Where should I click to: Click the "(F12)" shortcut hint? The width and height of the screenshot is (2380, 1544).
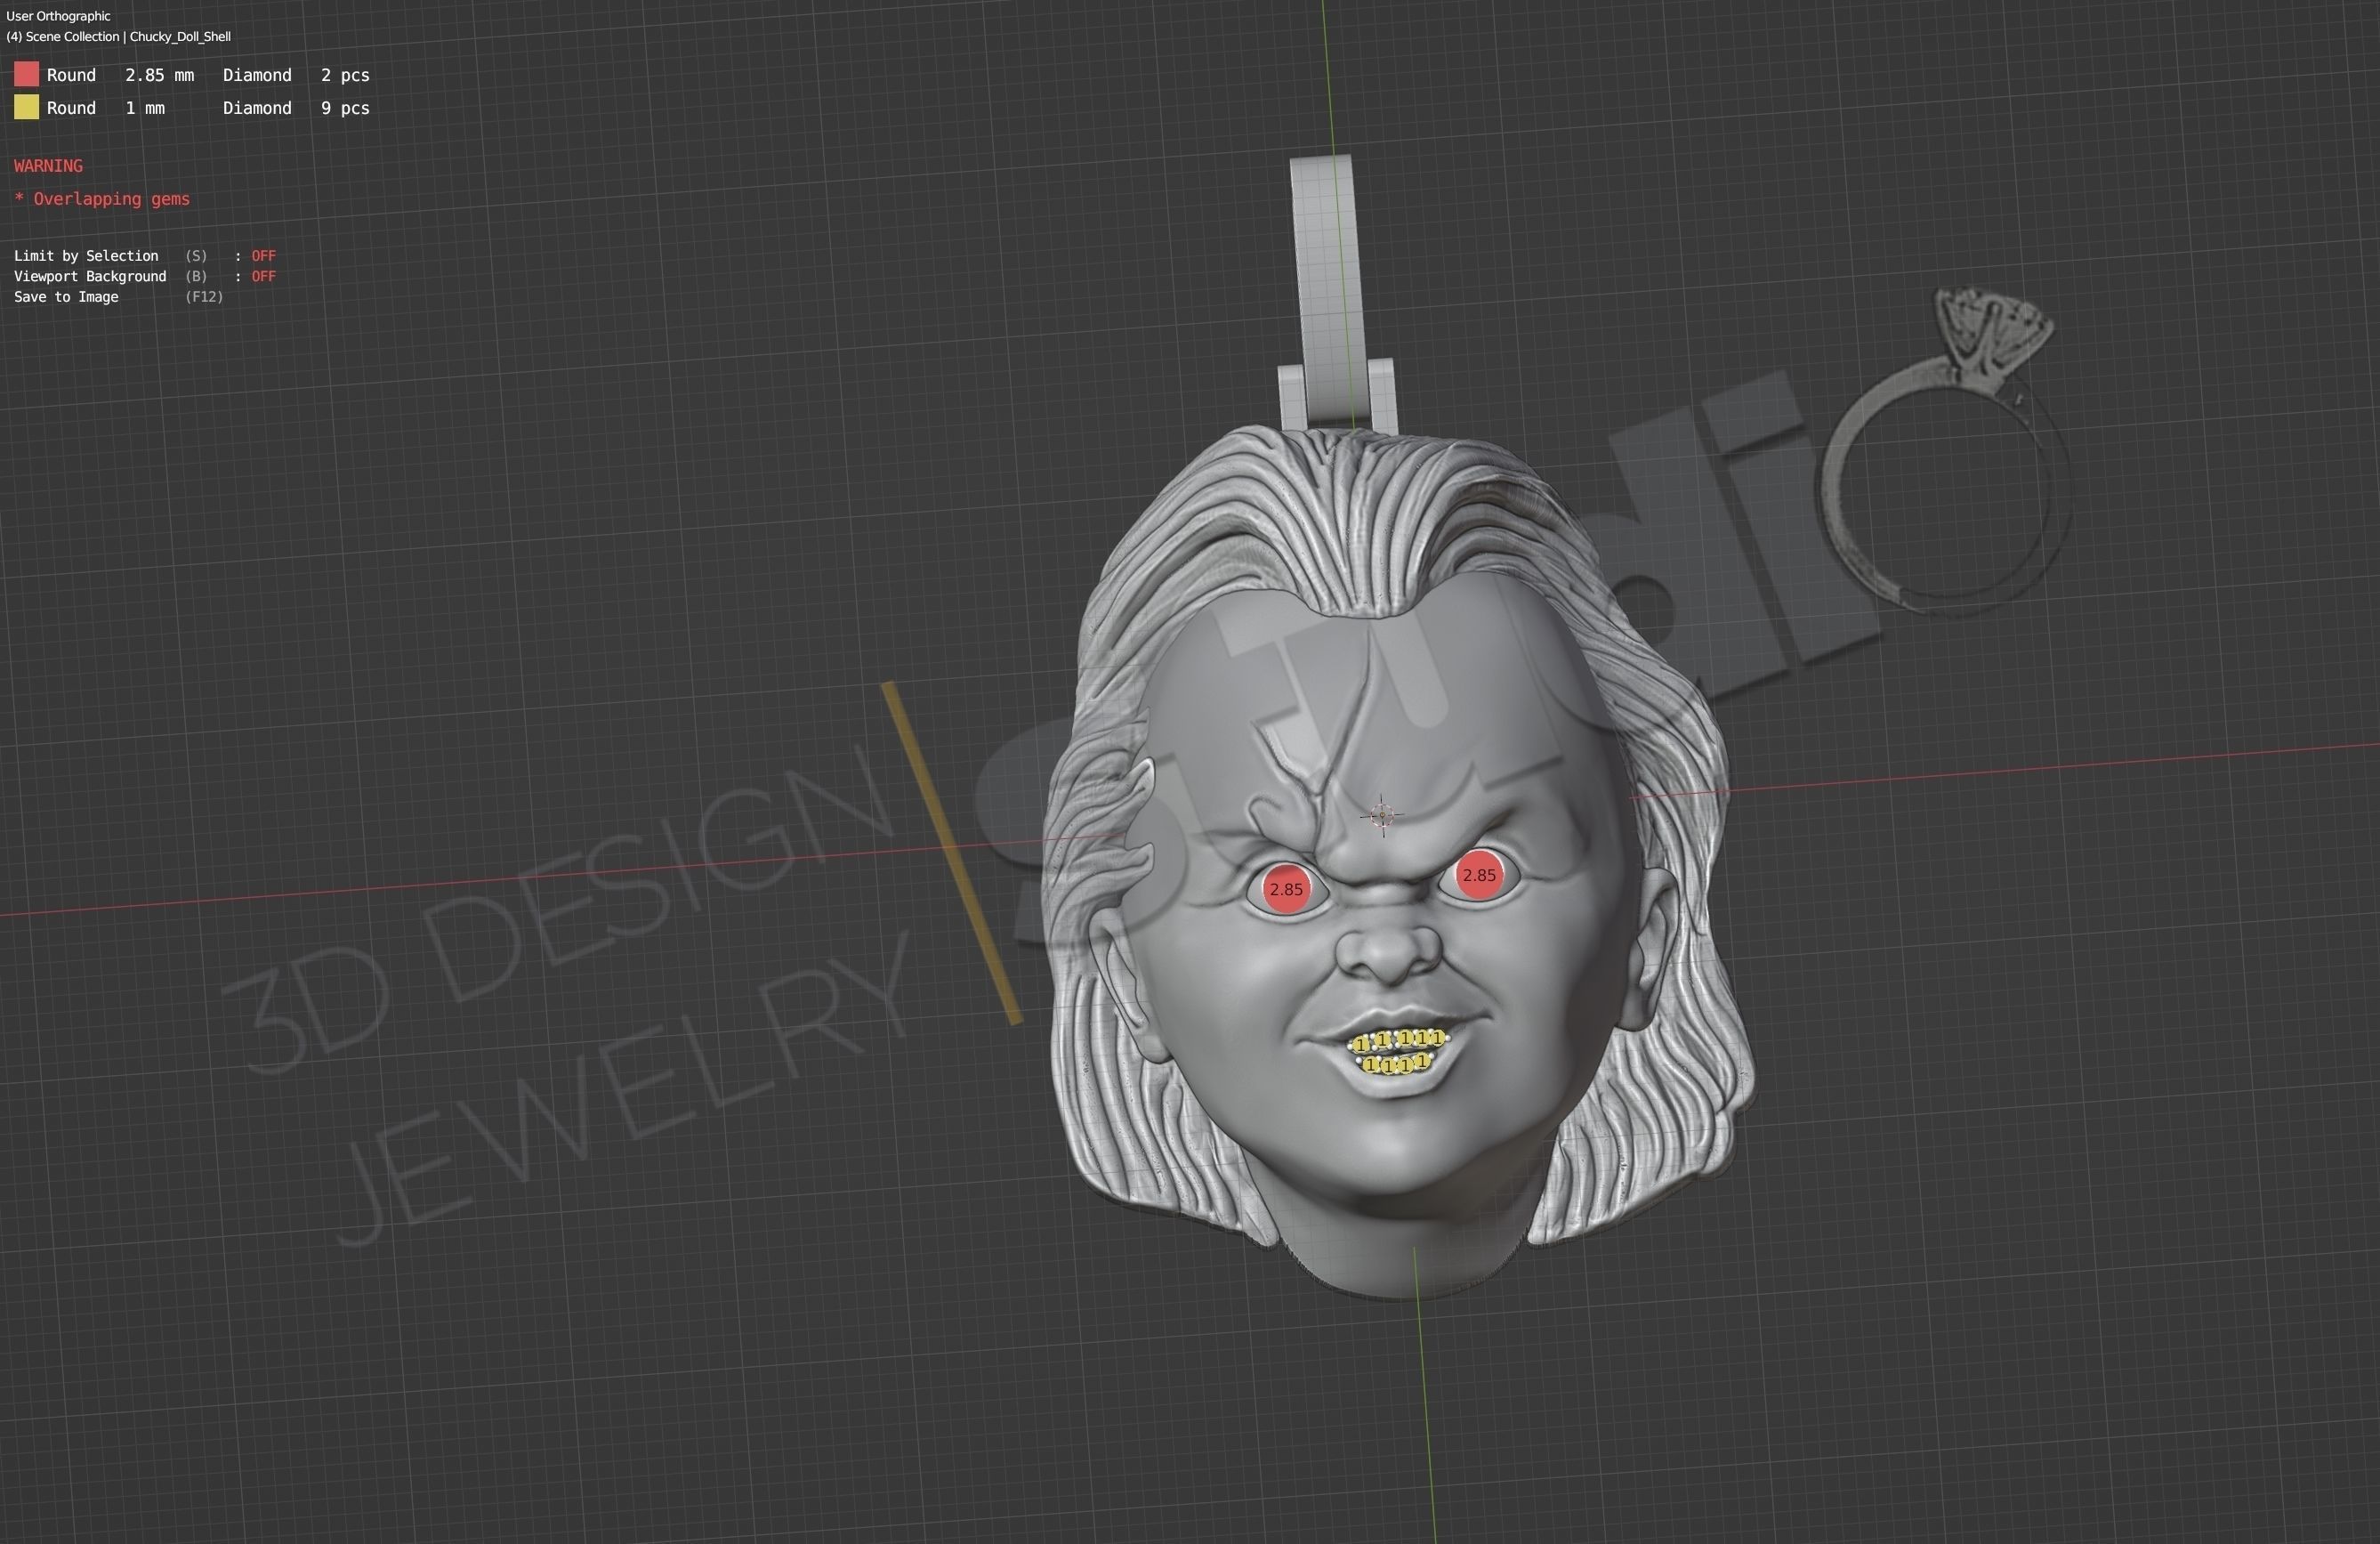[x=204, y=297]
